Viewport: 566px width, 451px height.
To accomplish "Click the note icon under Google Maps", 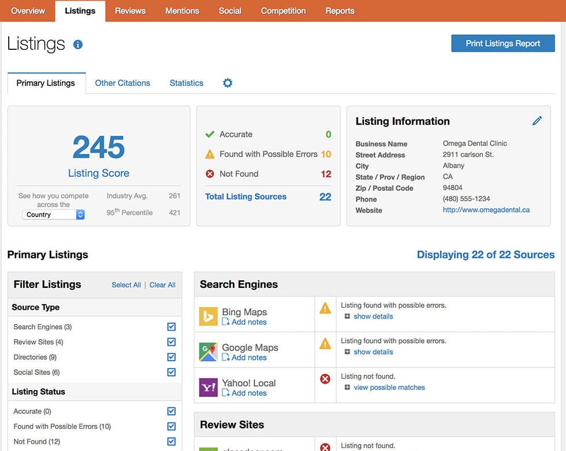I will [x=226, y=357].
